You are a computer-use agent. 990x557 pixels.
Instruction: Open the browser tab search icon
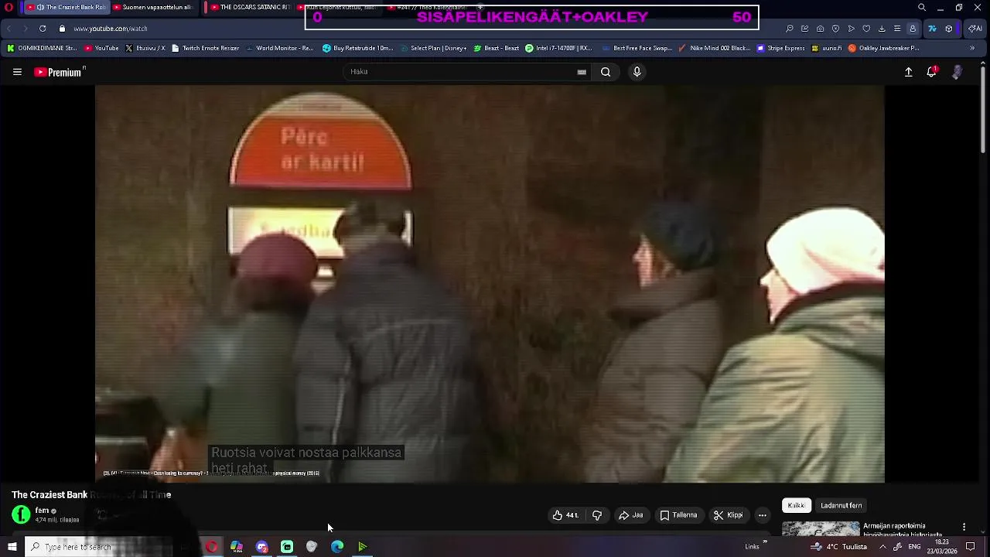(x=922, y=8)
